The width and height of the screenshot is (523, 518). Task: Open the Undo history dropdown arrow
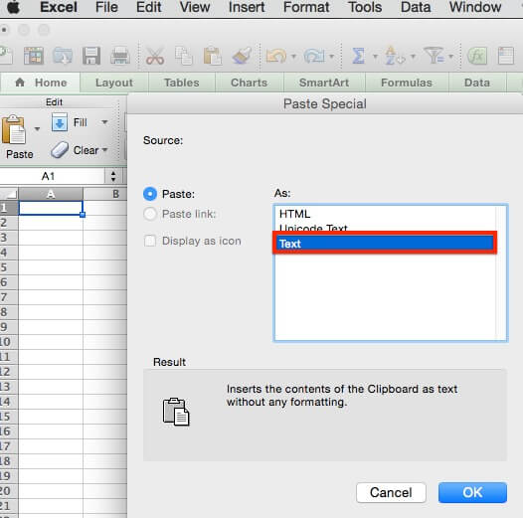coord(293,56)
